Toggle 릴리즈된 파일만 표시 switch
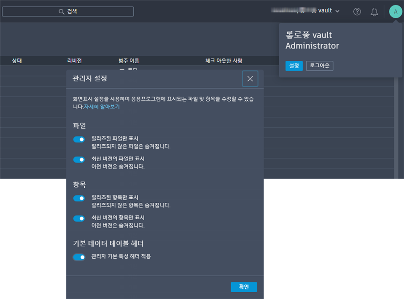Image resolution: width=404 pixels, height=299 pixels. pos(79,140)
